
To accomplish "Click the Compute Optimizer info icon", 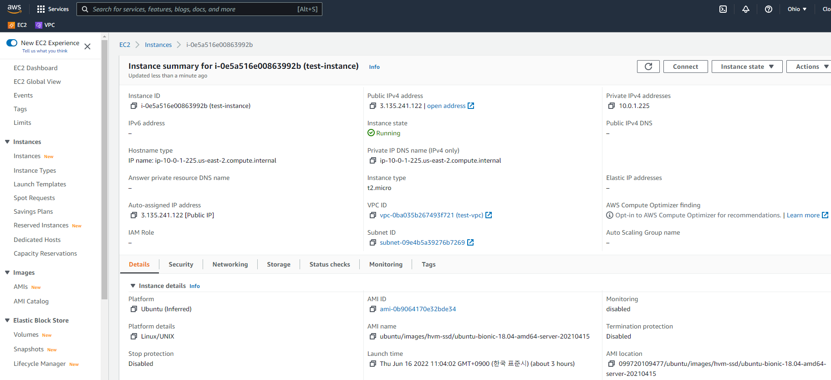I will pos(610,215).
